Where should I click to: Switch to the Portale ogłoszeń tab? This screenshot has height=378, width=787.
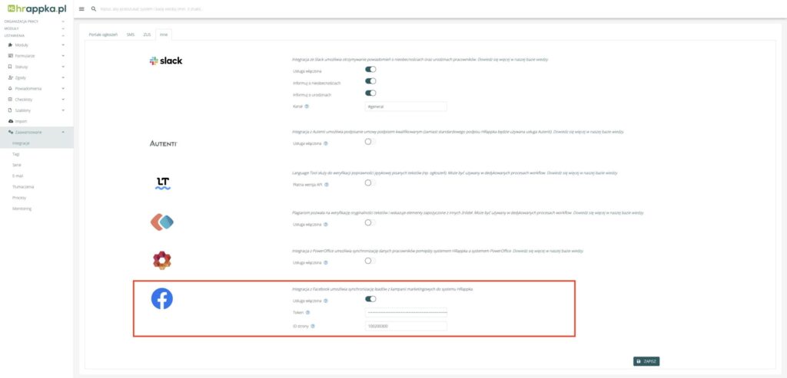[x=104, y=35]
